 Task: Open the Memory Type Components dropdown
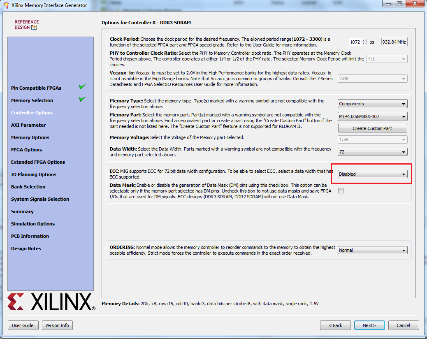(372, 104)
